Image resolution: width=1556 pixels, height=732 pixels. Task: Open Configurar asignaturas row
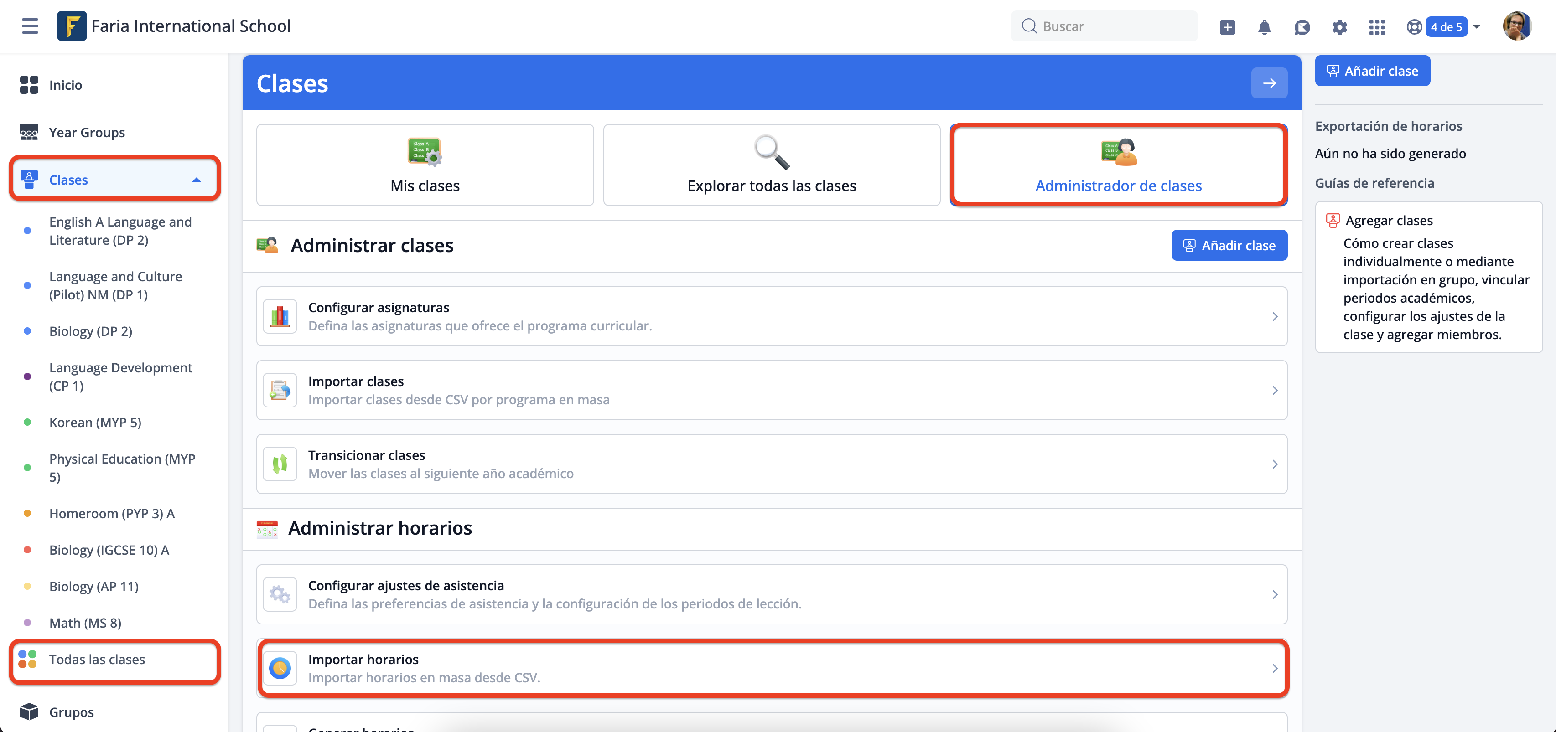tap(771, 316)
